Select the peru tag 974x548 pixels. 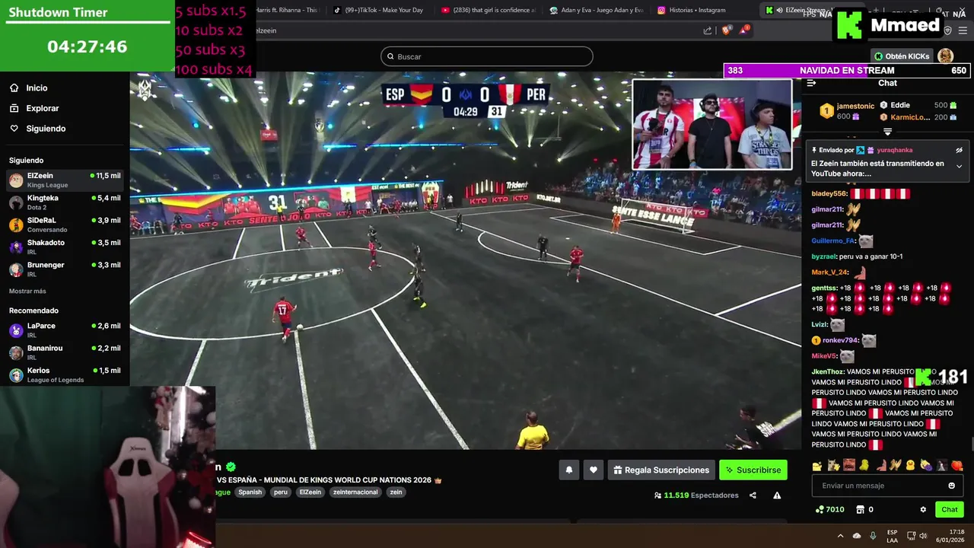point(281,492)
